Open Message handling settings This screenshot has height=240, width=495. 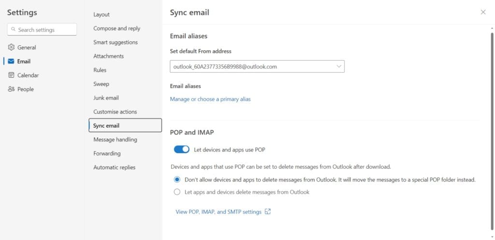tap(115, 139)
